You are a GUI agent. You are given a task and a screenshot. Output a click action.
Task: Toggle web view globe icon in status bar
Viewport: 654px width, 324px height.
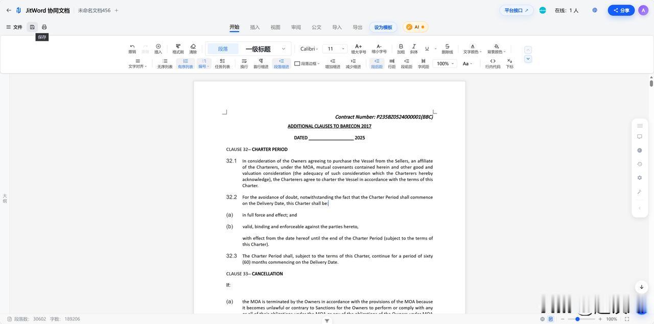(x=543, y=319)
